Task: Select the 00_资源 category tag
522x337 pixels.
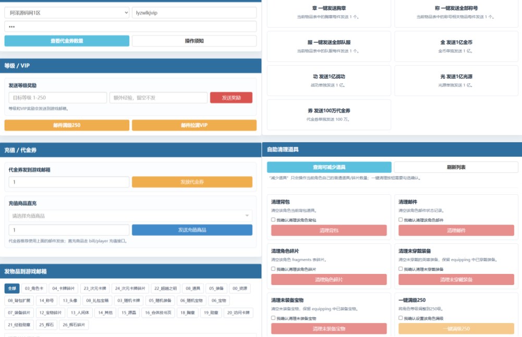Action: point(240,289)
